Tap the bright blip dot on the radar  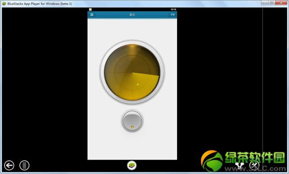(x=138, y=84)
